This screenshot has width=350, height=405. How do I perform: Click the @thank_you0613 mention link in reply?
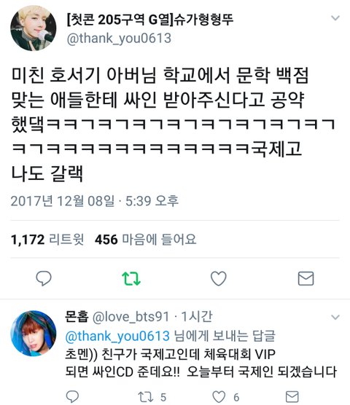pyautogui.click(x=117, y=337)
